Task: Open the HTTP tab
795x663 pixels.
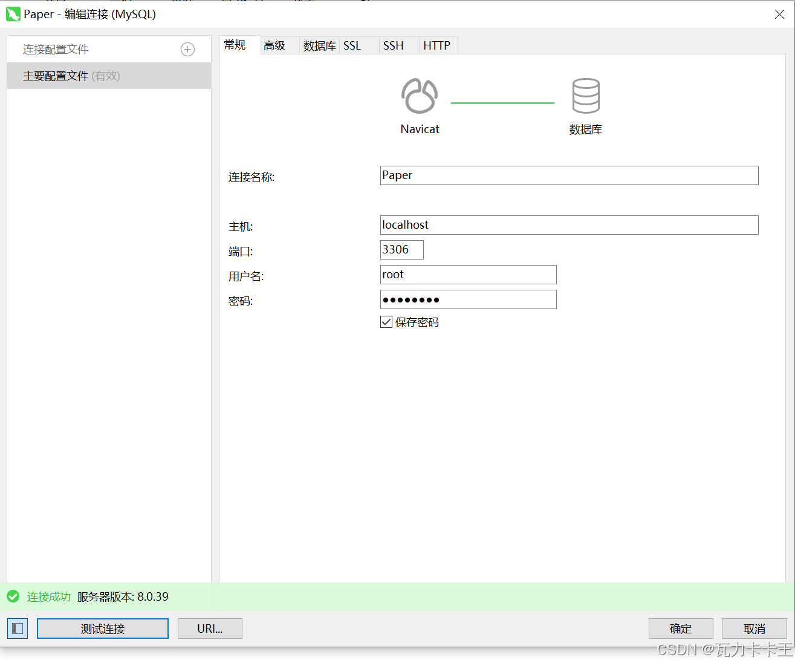Action: click(x=438, y=45)
